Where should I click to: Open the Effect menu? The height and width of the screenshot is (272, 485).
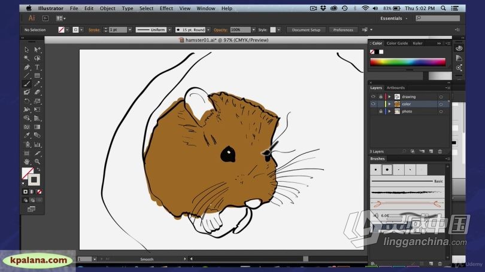coord(166,8)
